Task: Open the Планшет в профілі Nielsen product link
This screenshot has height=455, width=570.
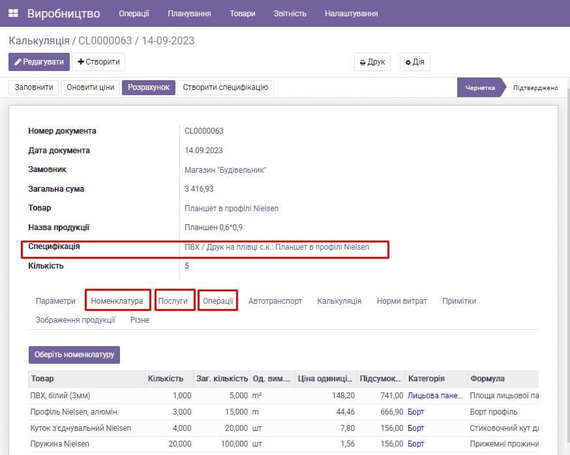Action: (x=232, y=209)
